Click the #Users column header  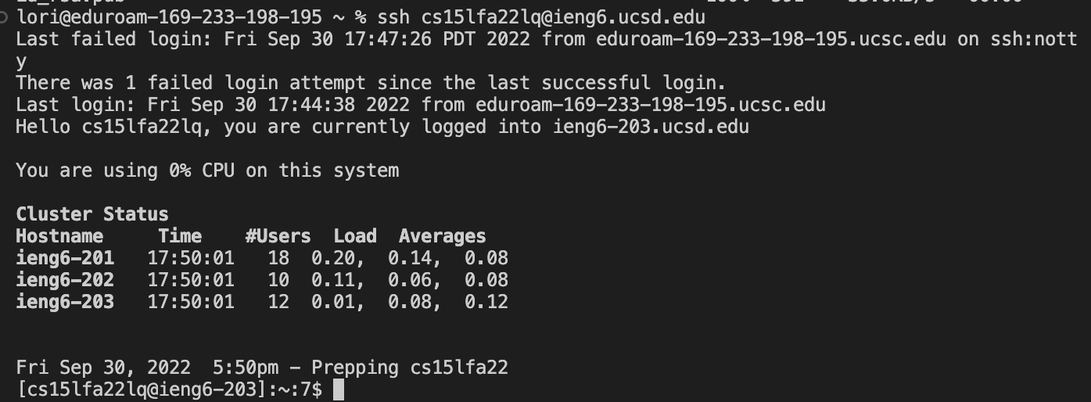click(x=278, y=236)
